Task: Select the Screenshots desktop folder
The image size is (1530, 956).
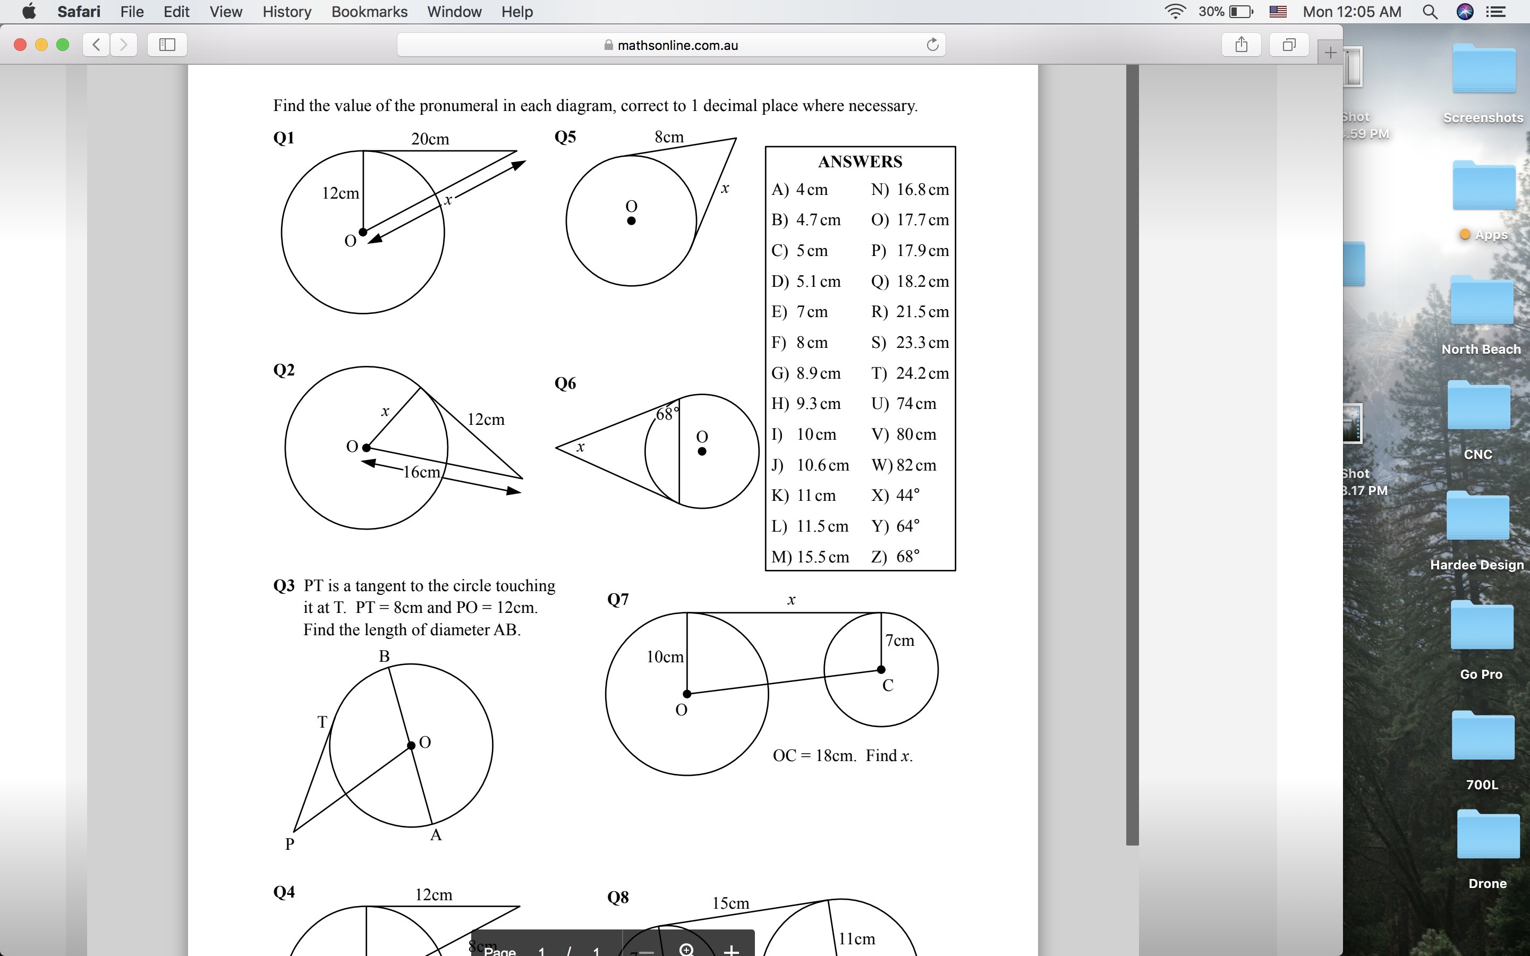Action: click(x=1483, y=71)
